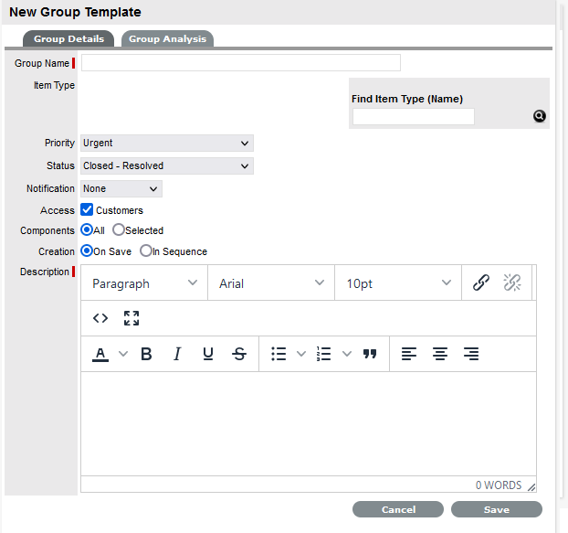Click the Save button
The width and height of the screenshot is (568, 533).
click(497, 509)
